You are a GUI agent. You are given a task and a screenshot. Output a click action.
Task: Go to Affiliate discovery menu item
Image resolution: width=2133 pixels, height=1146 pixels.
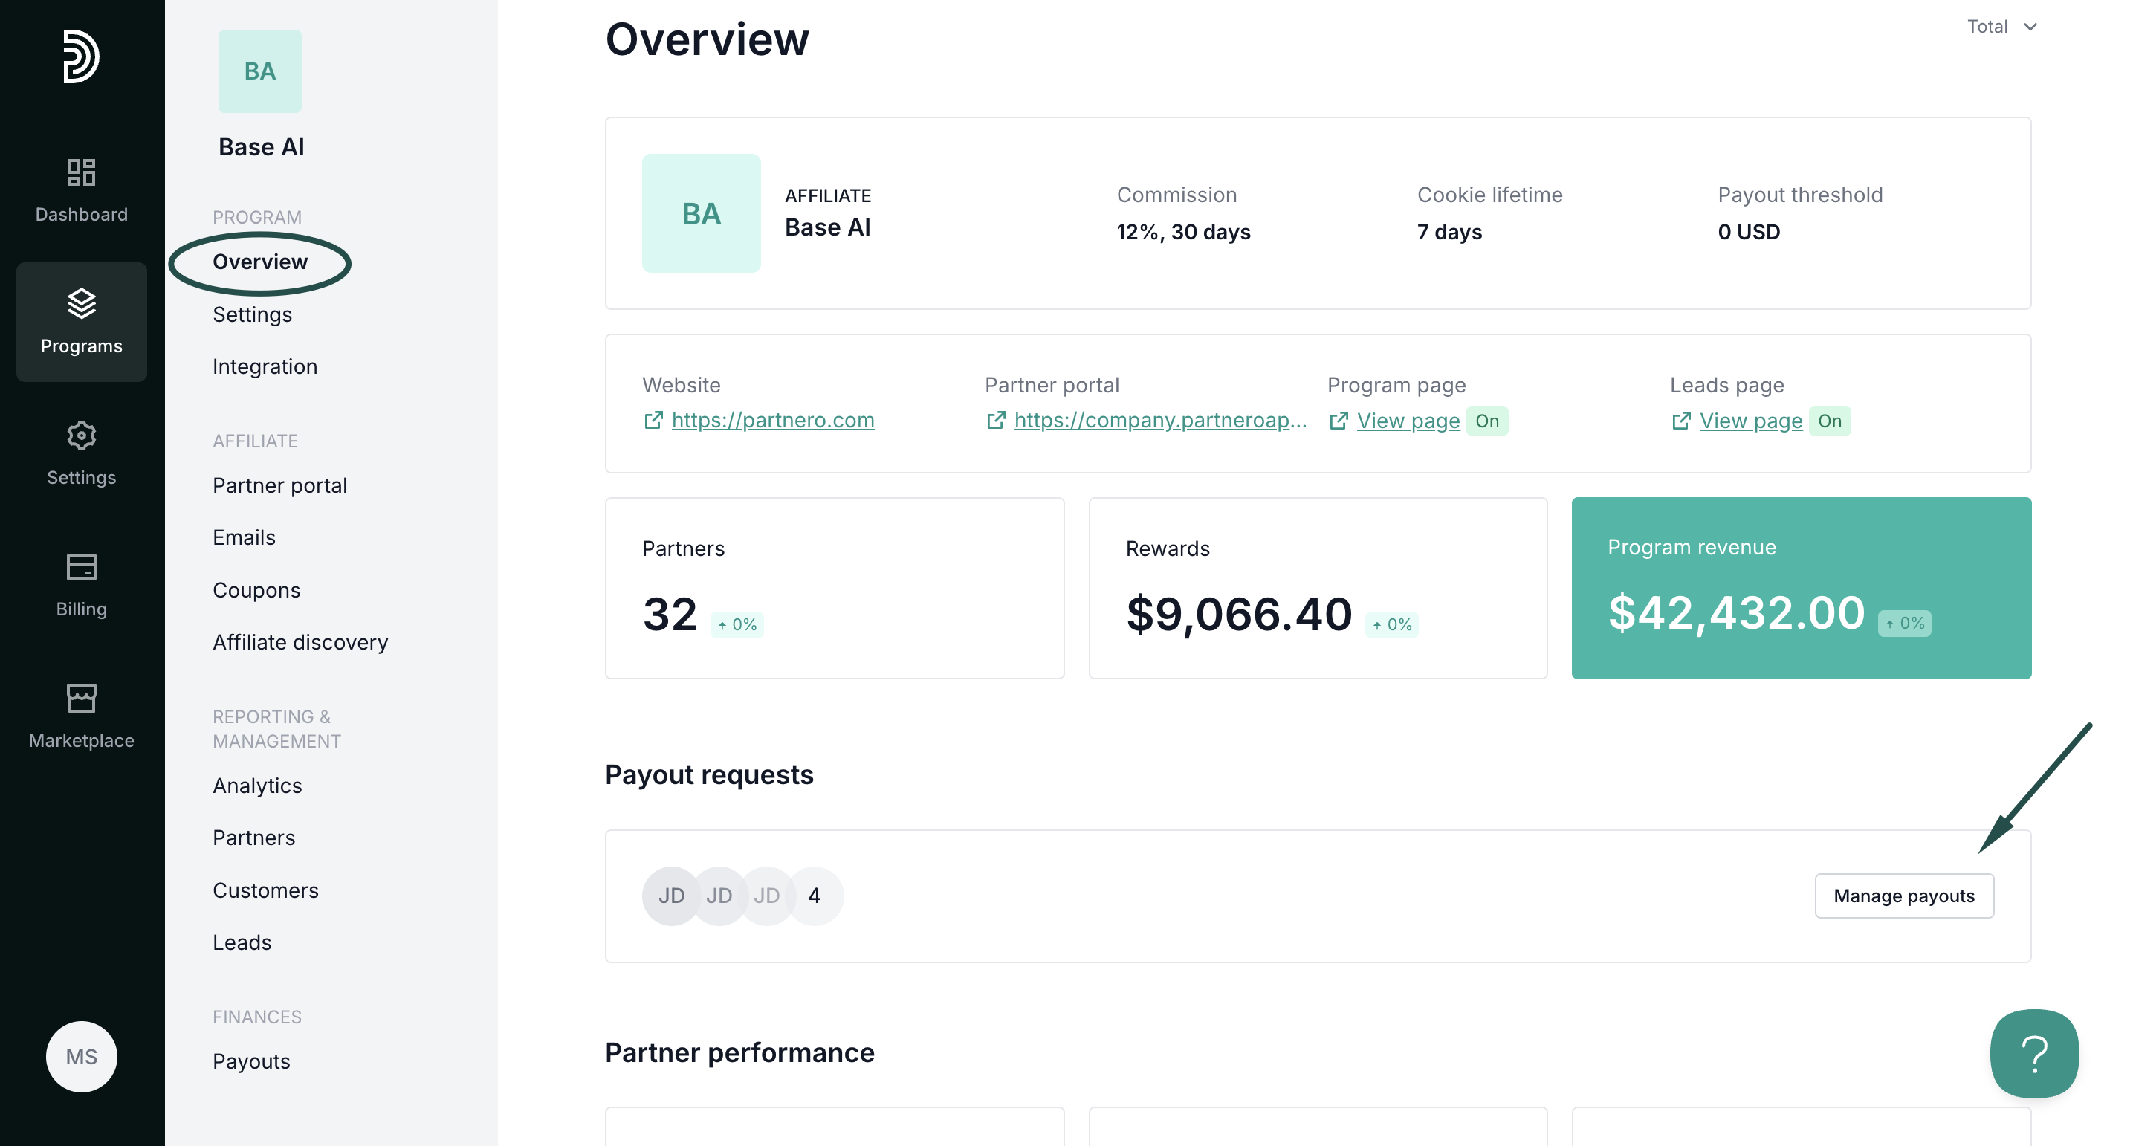point(300,643)
